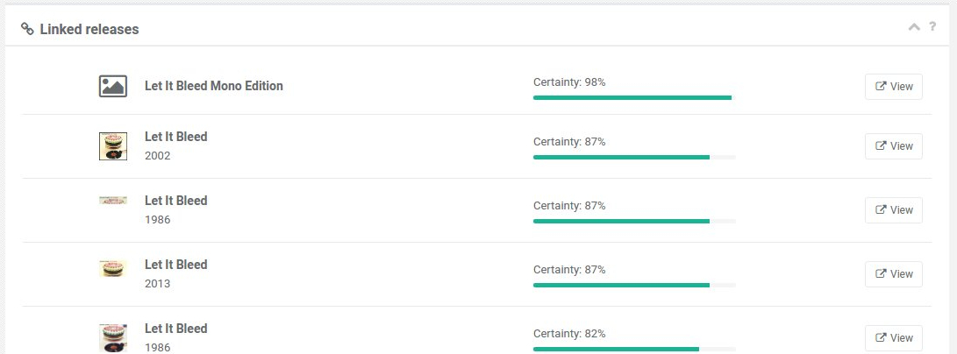Click the Linked releases panel heading
This screenshot has height=354, width=957.
pos(89,29)
